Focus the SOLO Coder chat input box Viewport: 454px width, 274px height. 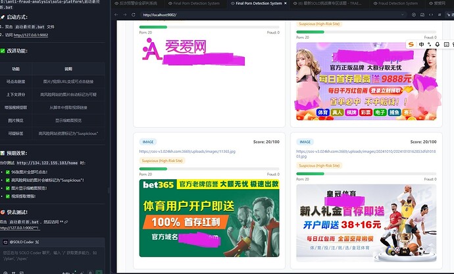pos(52,255)
